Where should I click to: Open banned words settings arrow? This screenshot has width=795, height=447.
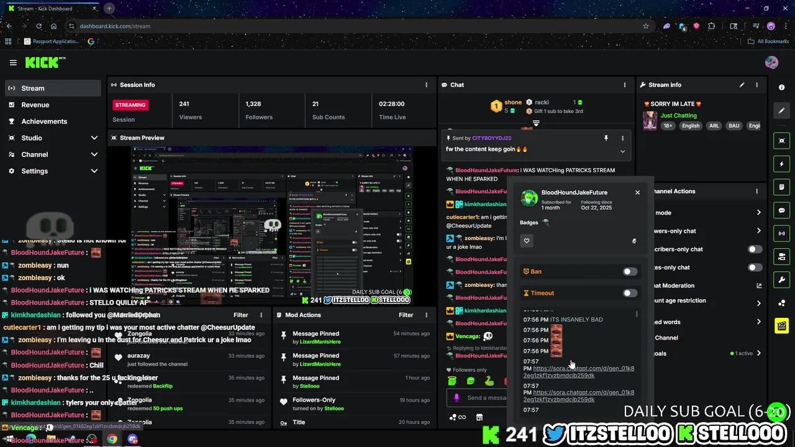[758, 322]
